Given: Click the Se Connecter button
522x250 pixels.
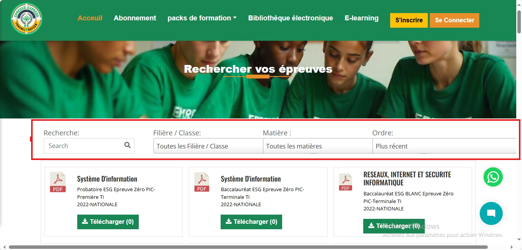Looking at the screenshot, I should pos(455,20).
